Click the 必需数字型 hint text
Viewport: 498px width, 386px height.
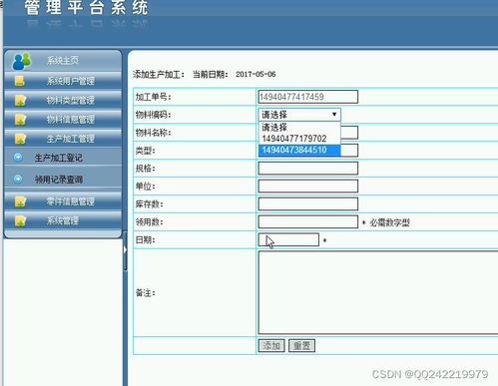tap(389, 222)
